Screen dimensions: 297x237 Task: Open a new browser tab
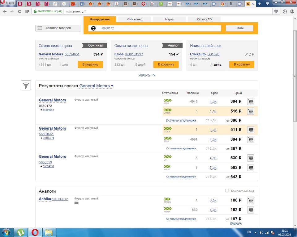(x=260, y=4)
